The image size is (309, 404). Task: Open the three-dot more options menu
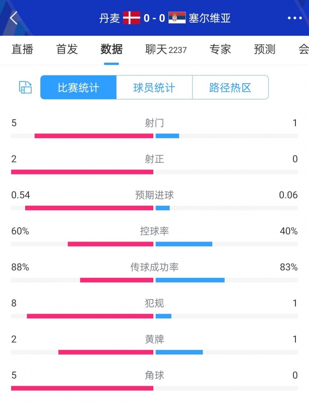[295, 18]
